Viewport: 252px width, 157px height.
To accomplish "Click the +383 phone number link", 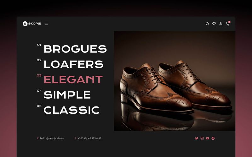I will pos(89,138).
